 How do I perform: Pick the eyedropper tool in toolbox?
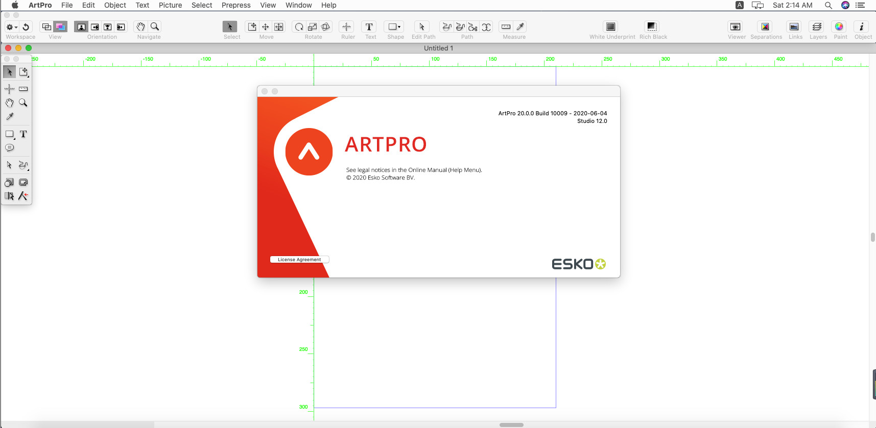[9, 116]
